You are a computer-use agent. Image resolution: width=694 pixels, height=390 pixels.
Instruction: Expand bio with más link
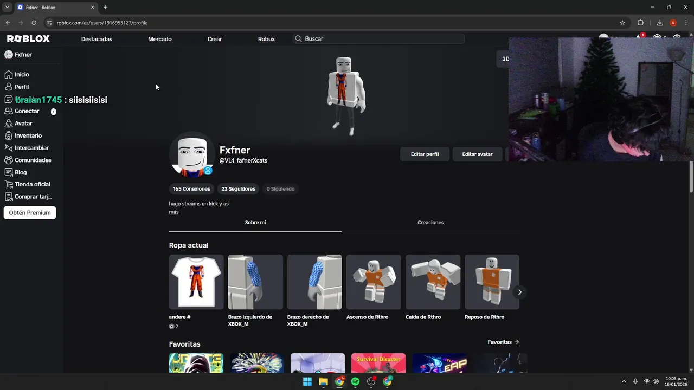pyautogui.click(x=173, y=212)
